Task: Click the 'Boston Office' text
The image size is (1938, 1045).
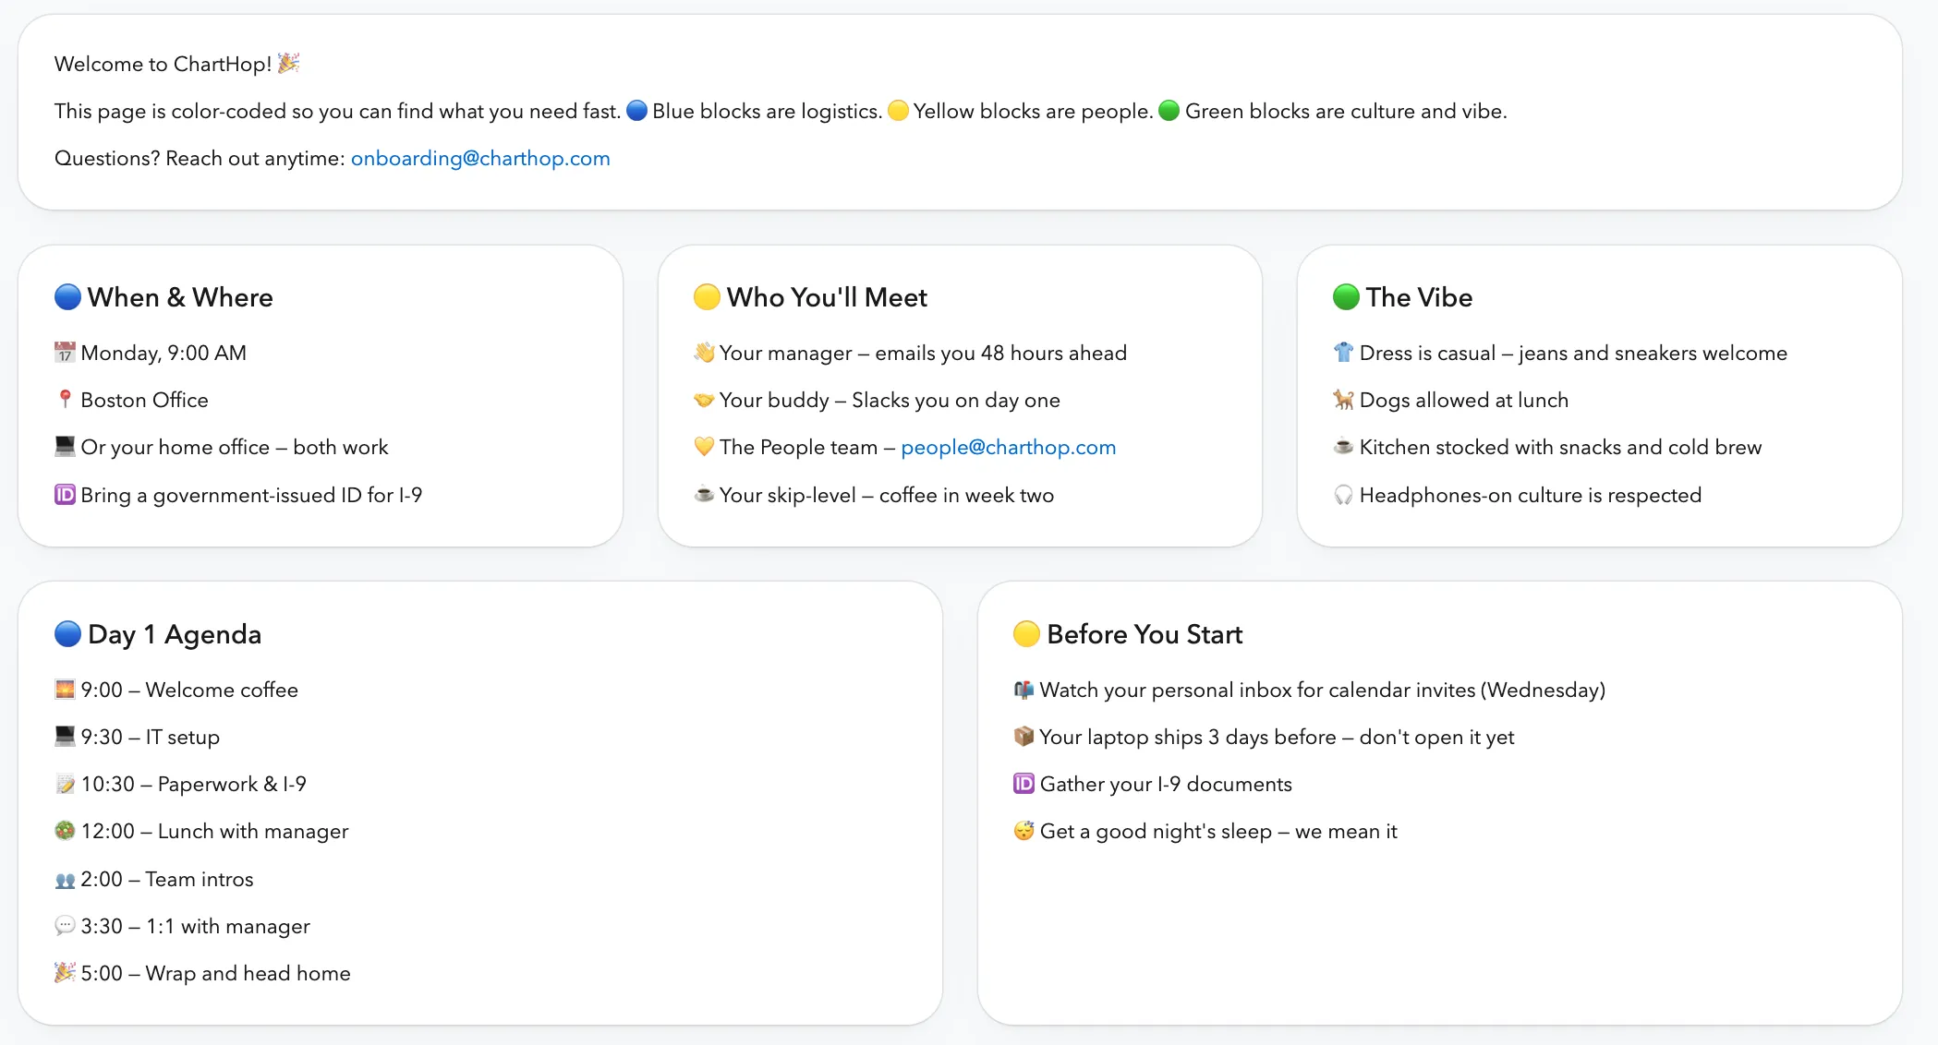Action: [145, 400]
